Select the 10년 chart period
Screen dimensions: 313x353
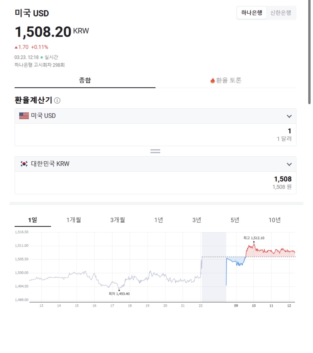tap(275, 220)
